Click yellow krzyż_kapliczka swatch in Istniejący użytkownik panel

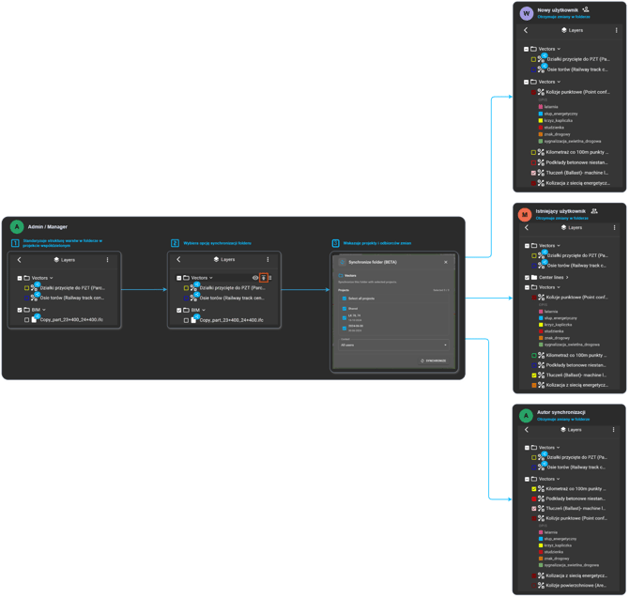tap(541, 325)
